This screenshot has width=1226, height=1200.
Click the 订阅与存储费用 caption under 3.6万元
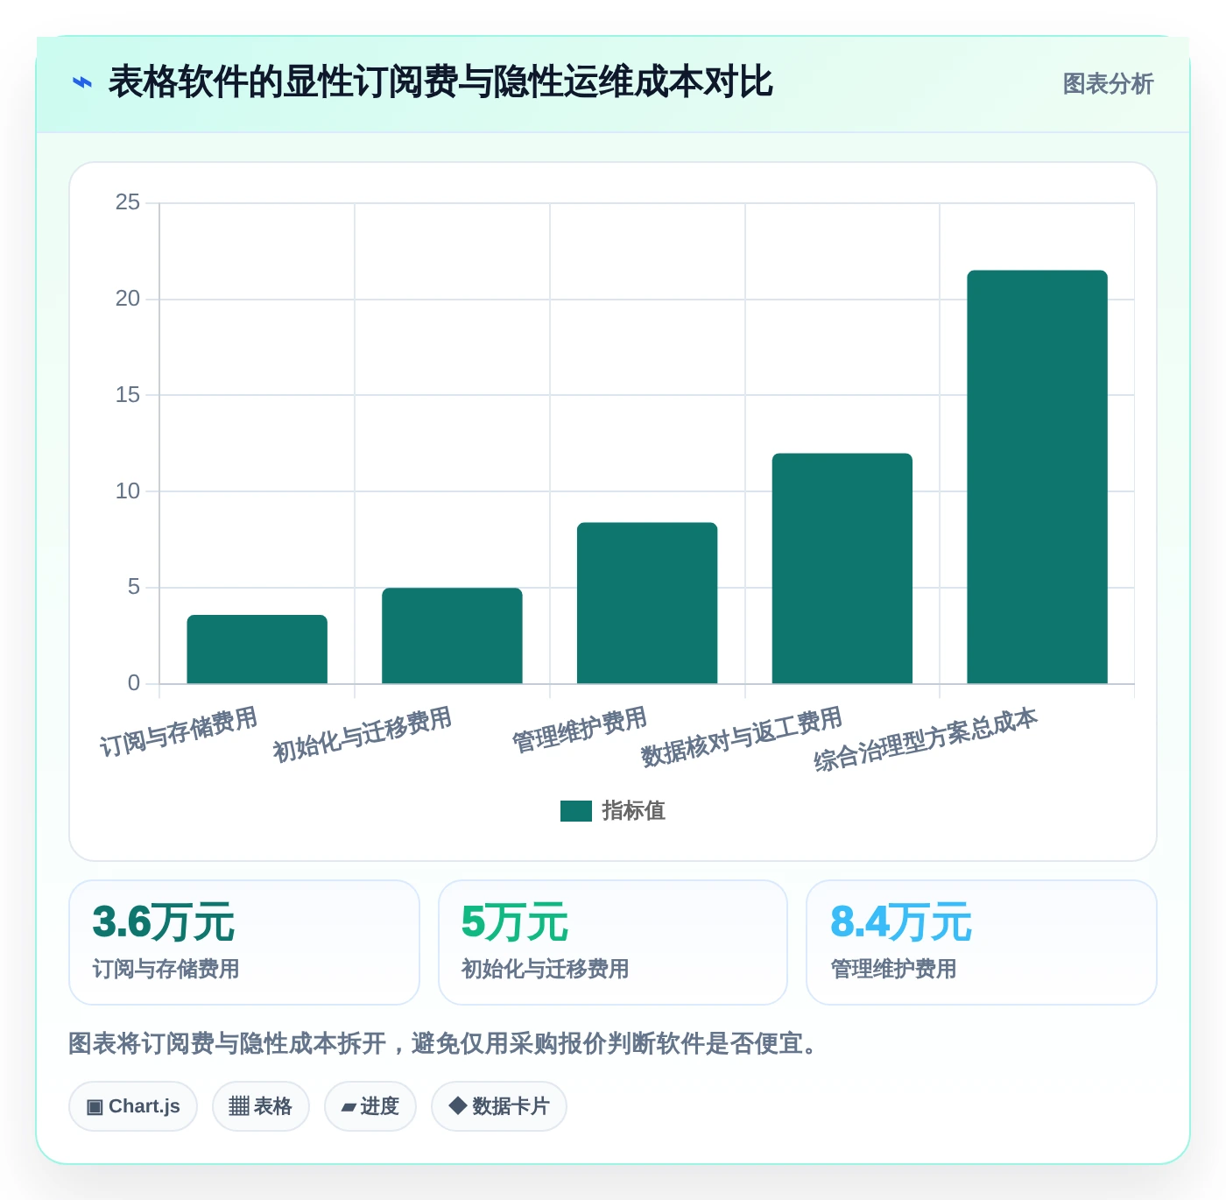166,969
